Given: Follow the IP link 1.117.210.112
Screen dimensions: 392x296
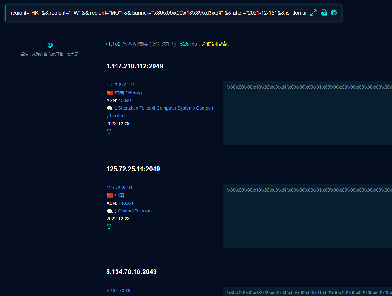Looking at the screenshot, I should click(x=121, y=85).
